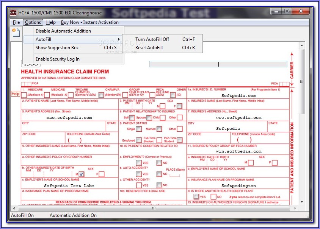Click Buy Now - Instant Activation

[x=90, y=22]
